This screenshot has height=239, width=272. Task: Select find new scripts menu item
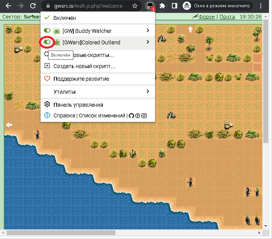pos(98,55)
